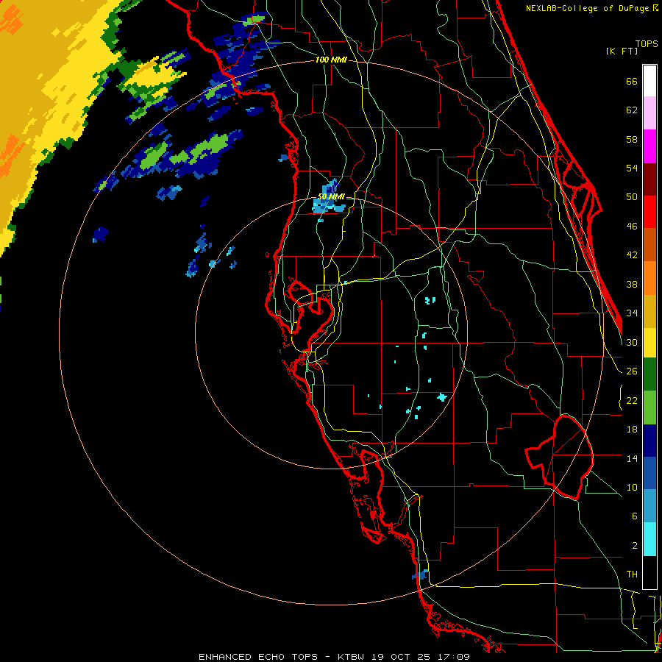Click the "100 NMI" range ring label
Image resolution: width=662 pixels, height=662 pixels.
coord(331,60)
